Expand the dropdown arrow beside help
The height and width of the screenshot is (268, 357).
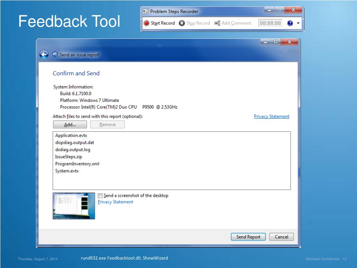298,23
